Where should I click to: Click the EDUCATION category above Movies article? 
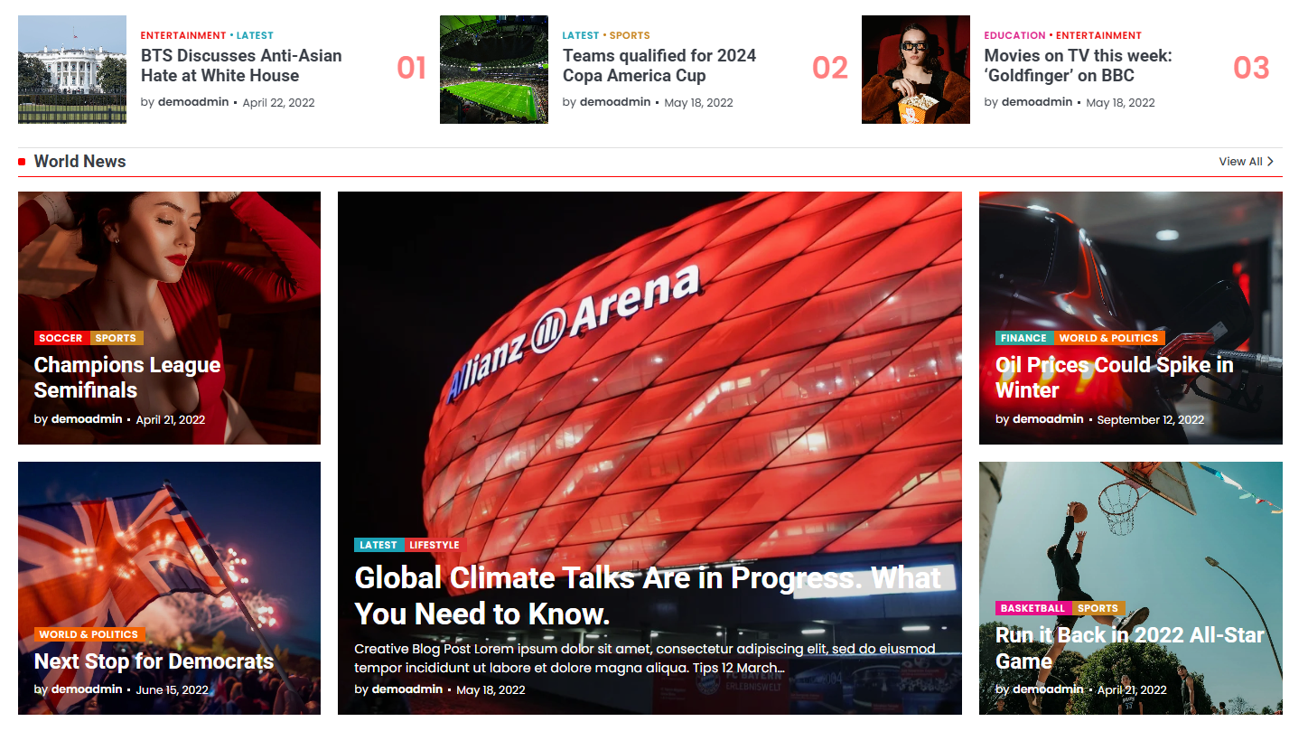tap(1014, 35)
